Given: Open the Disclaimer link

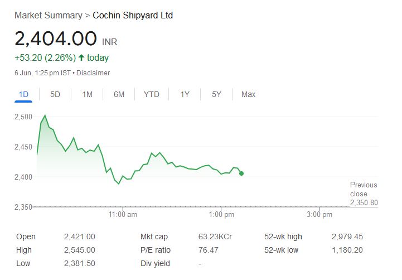Looking at the screenshot, I should [x=93, y=73].
